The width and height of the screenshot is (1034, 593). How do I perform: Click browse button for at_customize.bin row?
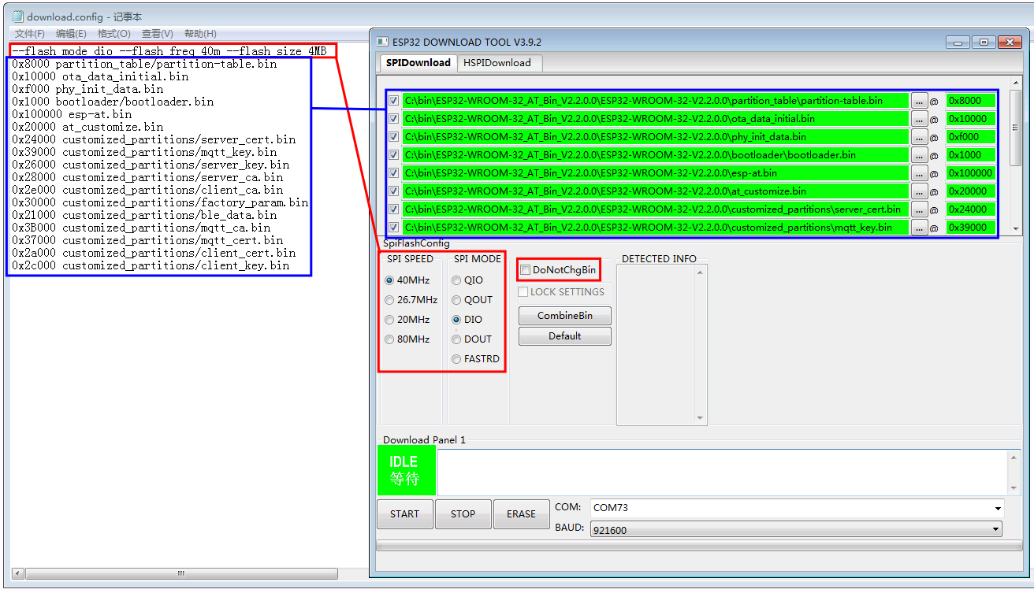[919, 191]
